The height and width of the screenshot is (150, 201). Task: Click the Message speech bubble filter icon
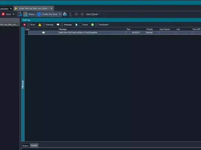pos(58,25)
